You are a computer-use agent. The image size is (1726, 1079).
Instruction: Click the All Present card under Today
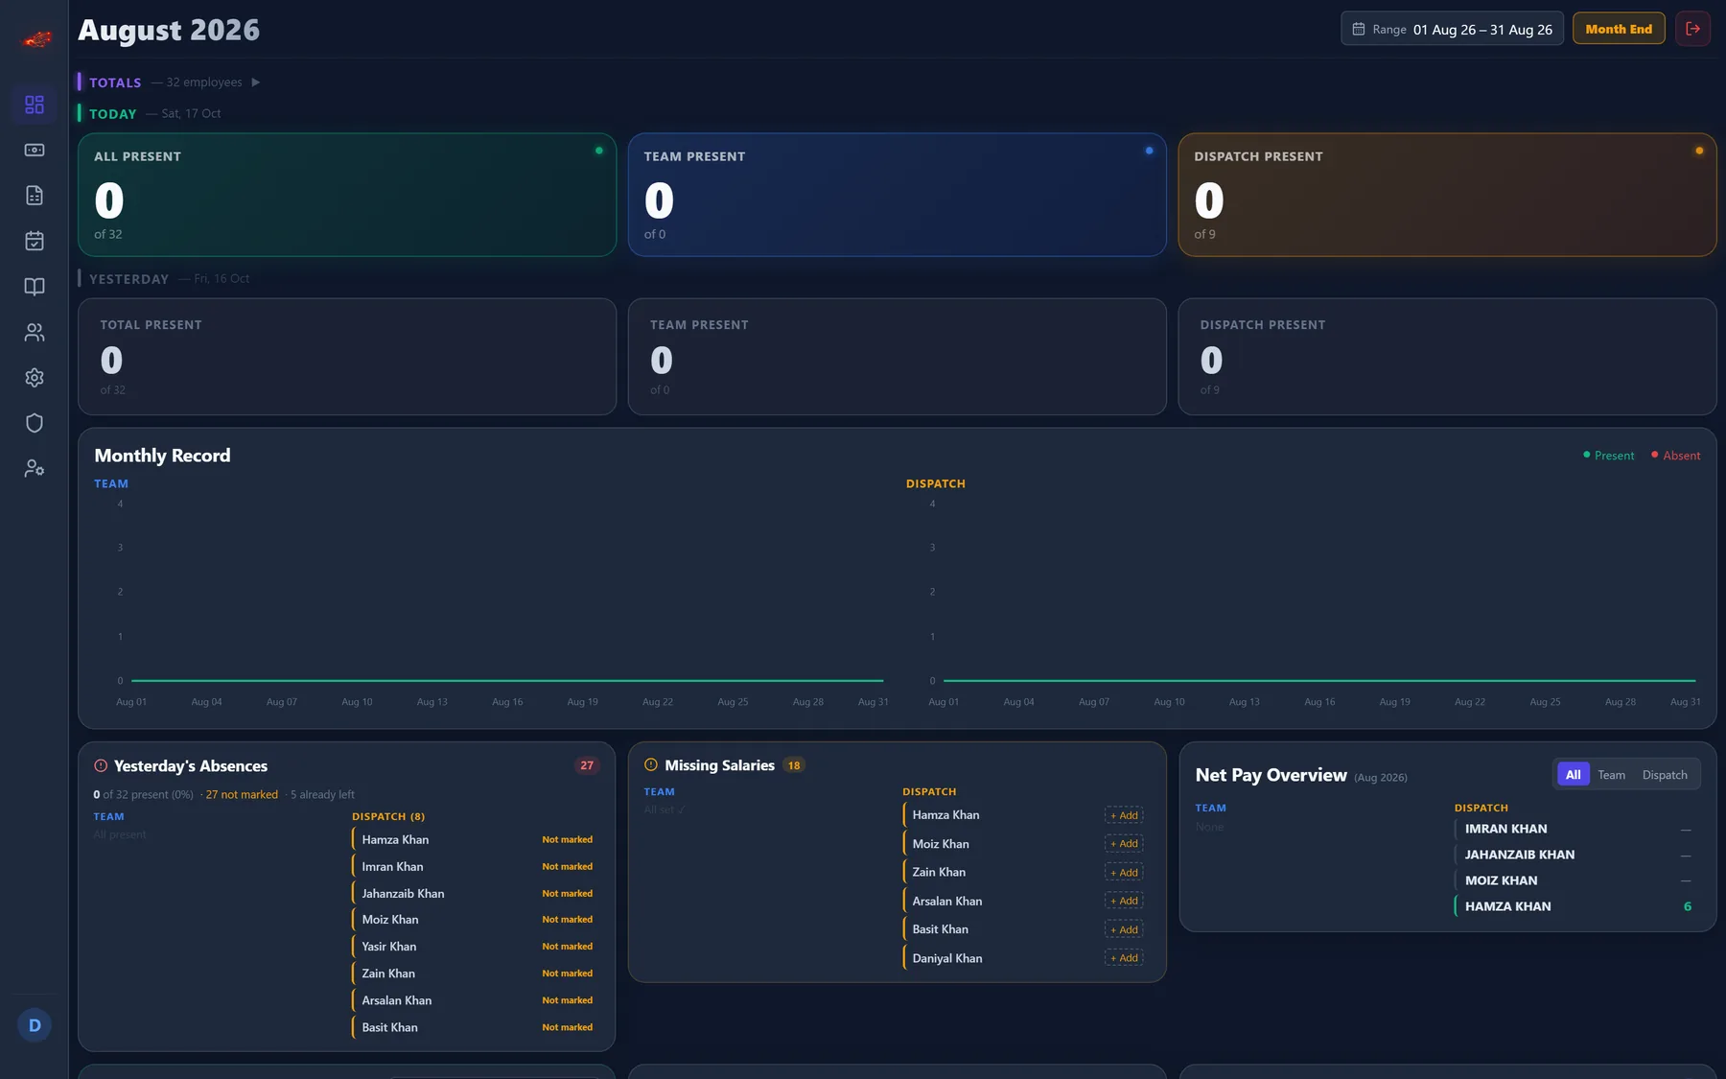pos(347,195)
